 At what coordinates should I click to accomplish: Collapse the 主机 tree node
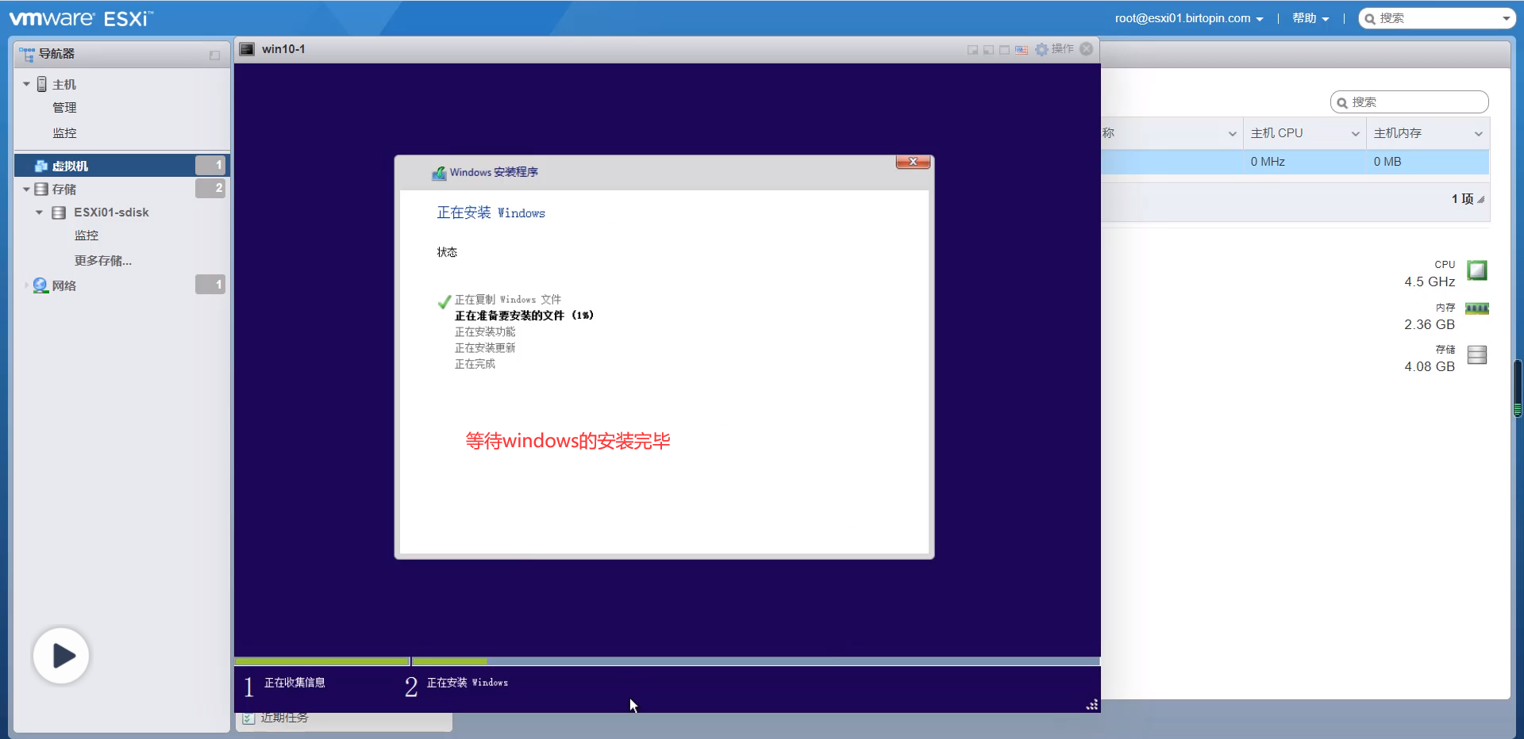click(26, 84)
